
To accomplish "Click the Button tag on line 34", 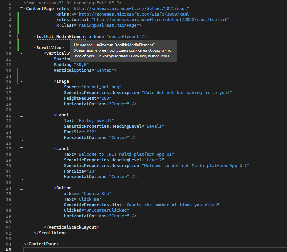I will (x=63, y=188).
